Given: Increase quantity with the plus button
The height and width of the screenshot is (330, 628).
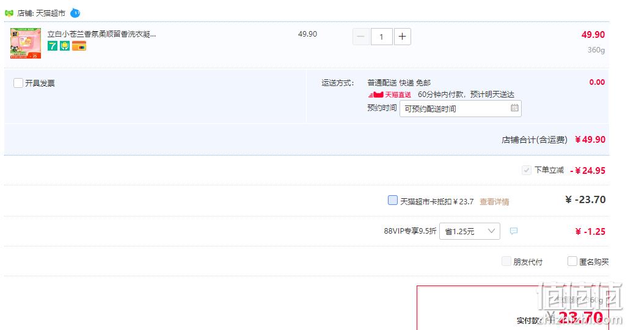Looking at the screenshot, I should [403, 37].
